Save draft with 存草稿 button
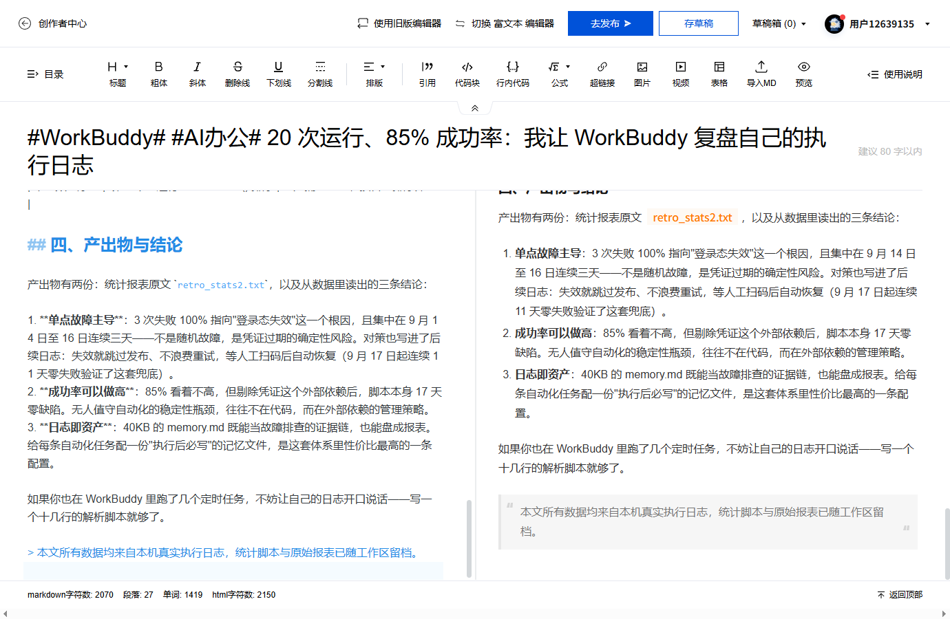The width and height of the screenshot is (950, 619). click(699, 23)
